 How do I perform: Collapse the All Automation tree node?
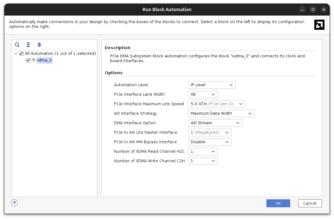point(16,54)
